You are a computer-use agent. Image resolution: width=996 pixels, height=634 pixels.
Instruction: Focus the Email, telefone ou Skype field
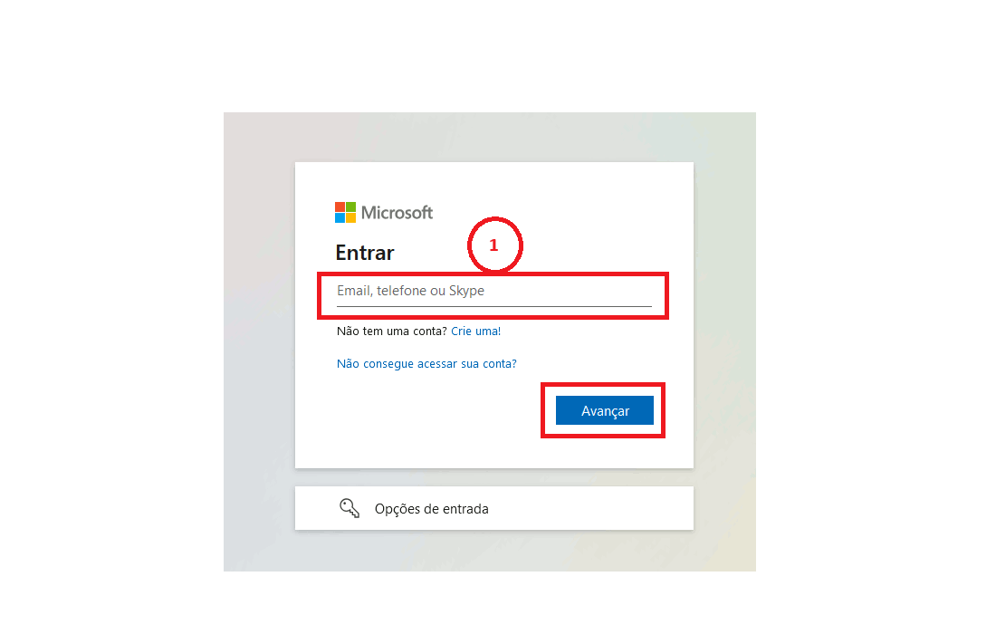point(494,291)
